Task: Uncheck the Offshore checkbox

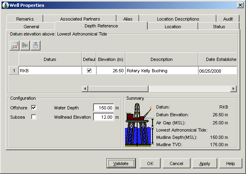Action: pyautogui.click(x=34, y=108)
